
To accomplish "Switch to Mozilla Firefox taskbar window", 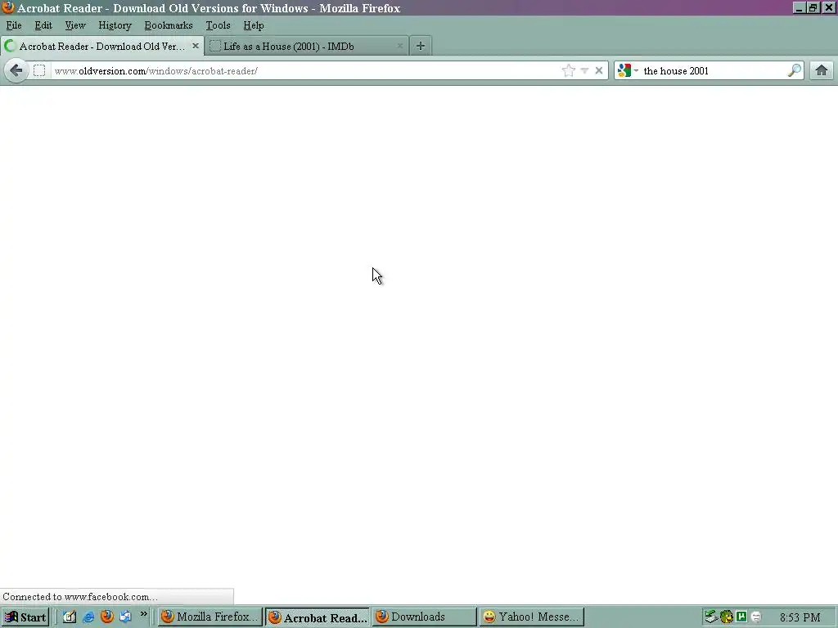I will pos(210,617).
